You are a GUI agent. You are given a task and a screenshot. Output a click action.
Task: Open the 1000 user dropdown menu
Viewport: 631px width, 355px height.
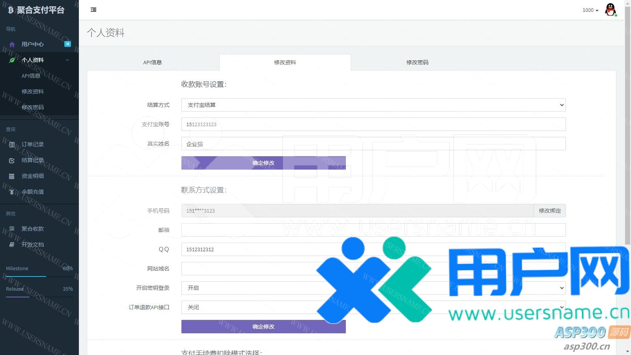pyautogui.click(x=590, y=10)
